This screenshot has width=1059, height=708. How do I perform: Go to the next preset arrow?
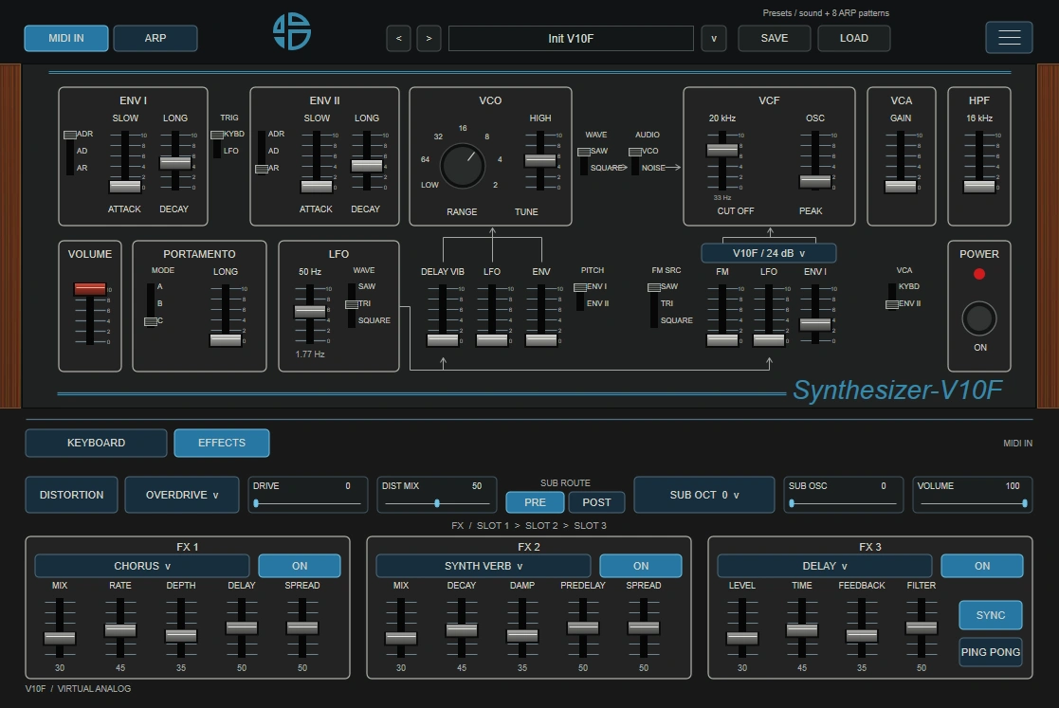429,39
